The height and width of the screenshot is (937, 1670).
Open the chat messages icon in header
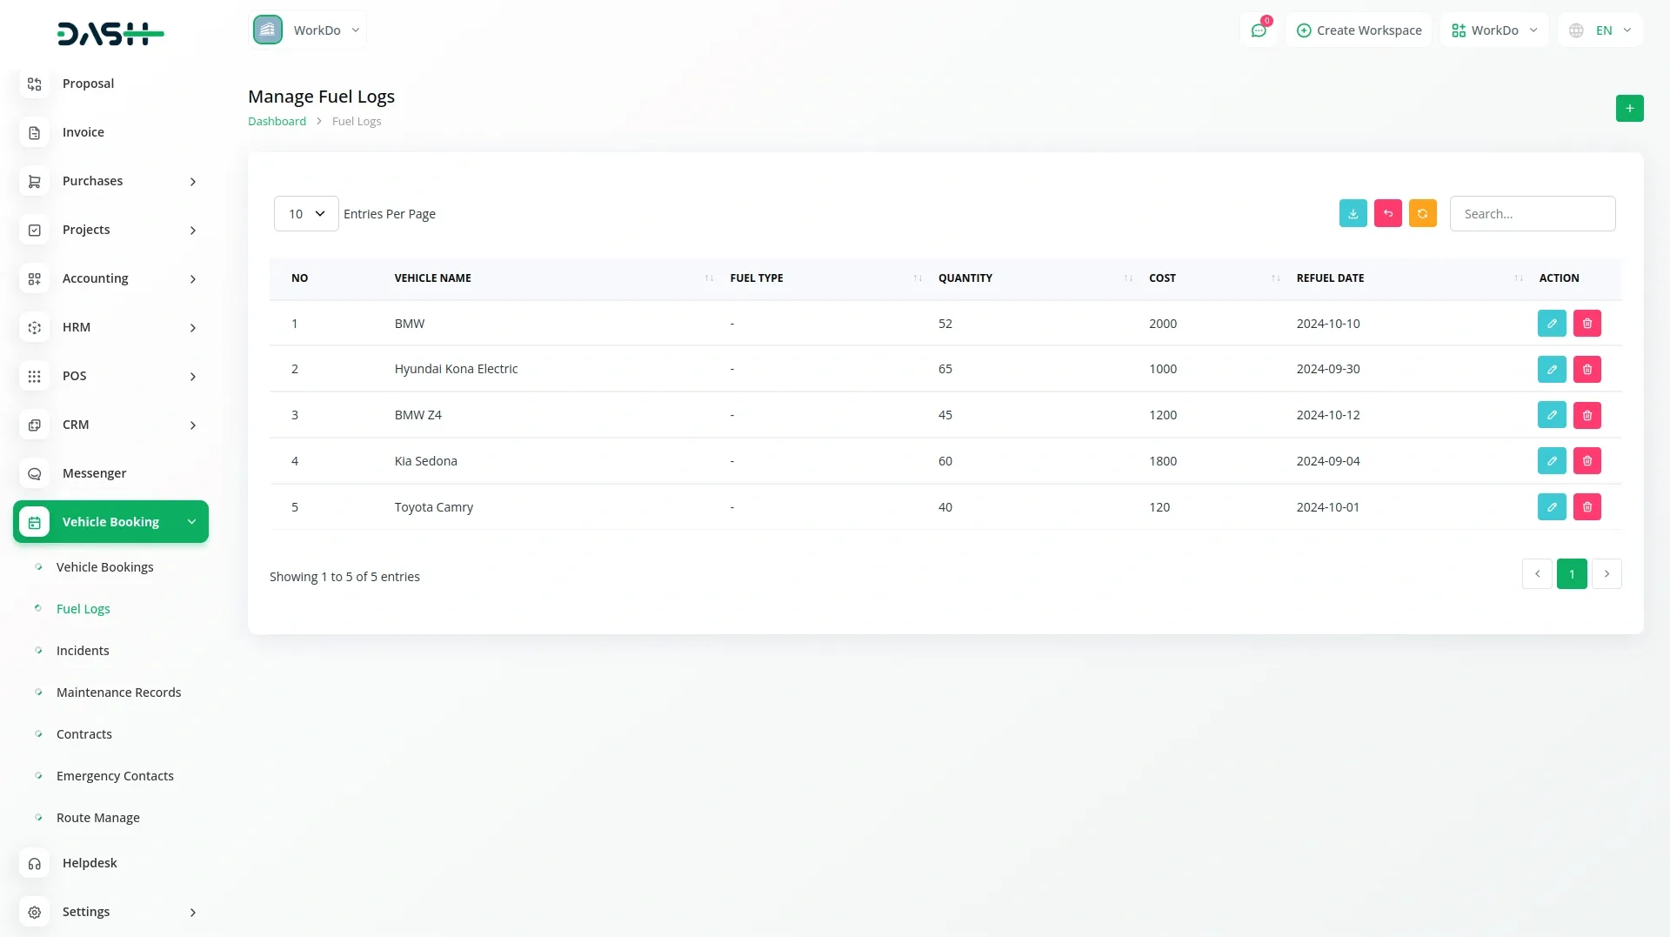coord(1259,30)
